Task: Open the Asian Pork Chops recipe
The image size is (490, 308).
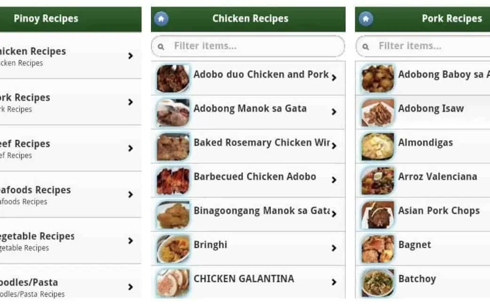Action: coord(439,211)
